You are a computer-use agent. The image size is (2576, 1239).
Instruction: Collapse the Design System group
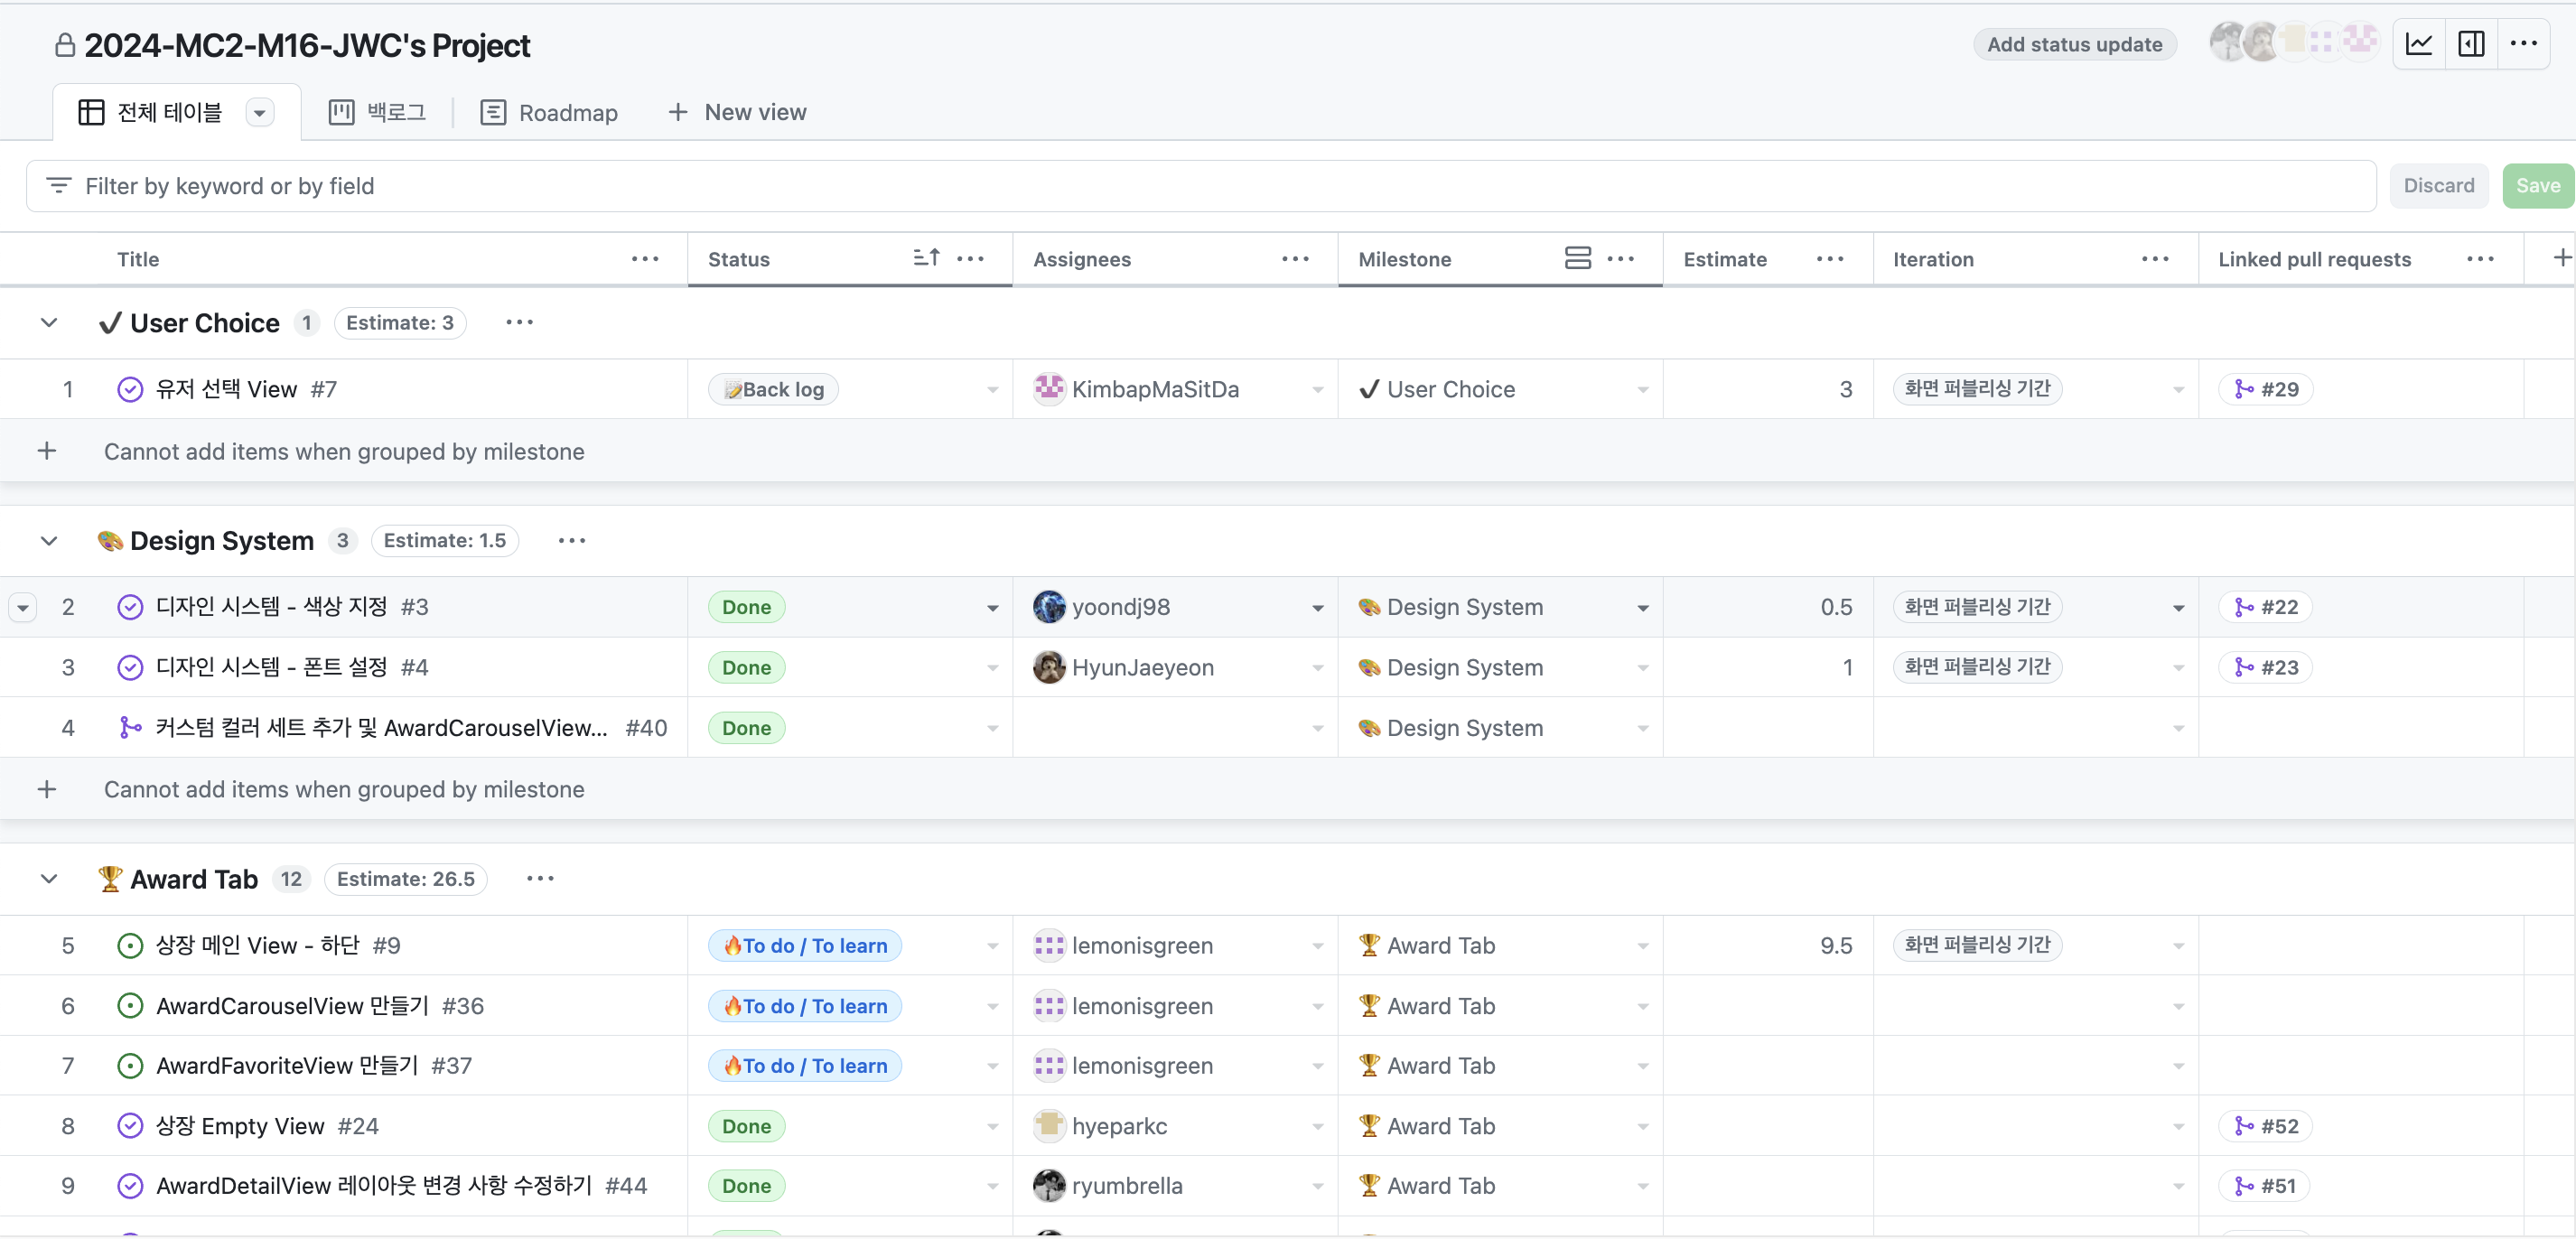coord(49,541)
